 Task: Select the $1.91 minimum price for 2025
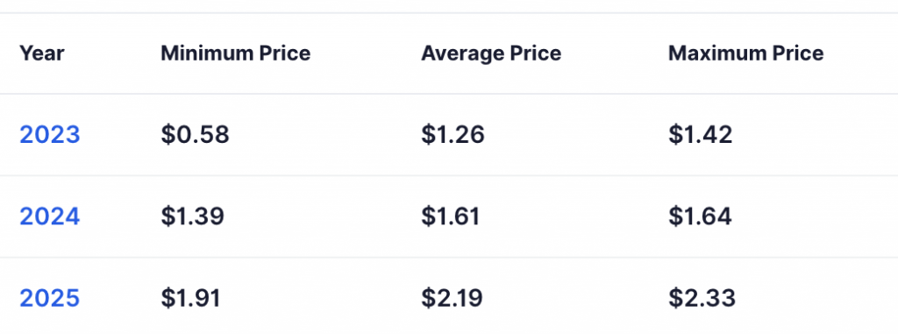190,298
